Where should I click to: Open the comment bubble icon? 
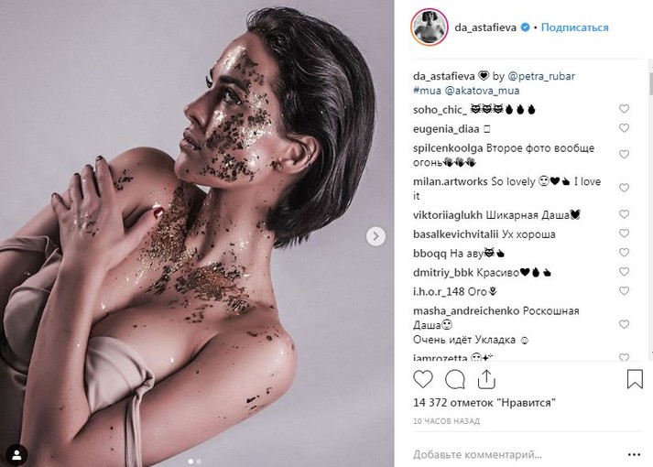[x=455, y=380]
